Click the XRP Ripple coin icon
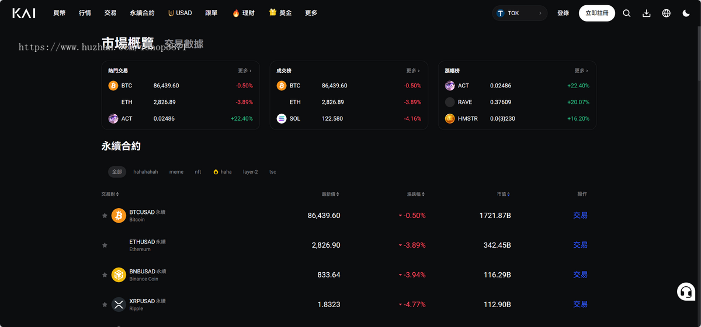This screenshot has height=327, width=701. [x=119, y=304]
